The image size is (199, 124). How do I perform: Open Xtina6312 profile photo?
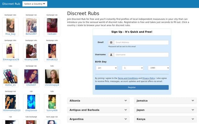tap(52, 51)
